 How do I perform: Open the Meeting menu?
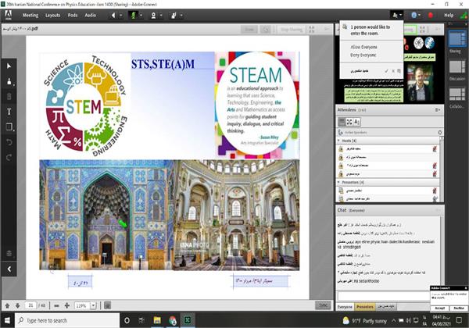30,15
